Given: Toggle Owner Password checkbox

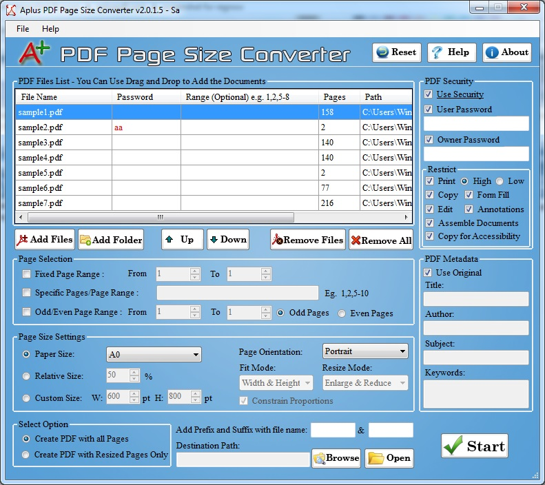Looking at the screenshot, I should (429, 140).
